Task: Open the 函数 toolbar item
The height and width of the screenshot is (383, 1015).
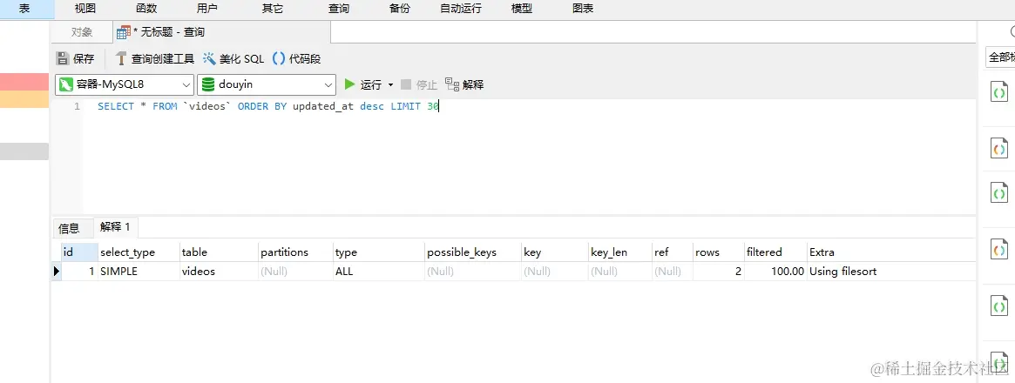Action: [x=146, y=9]
